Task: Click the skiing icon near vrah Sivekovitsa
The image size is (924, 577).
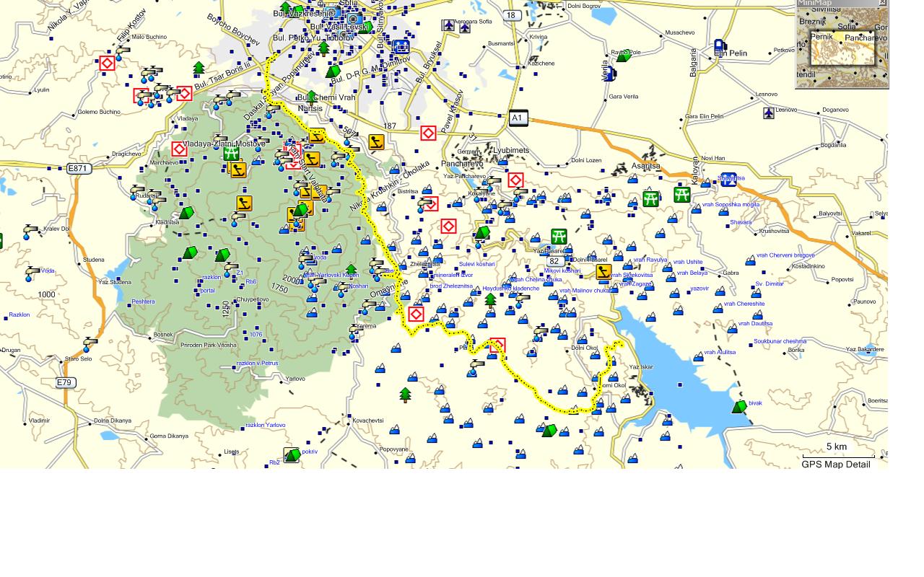Action: [x=603, y=272]
